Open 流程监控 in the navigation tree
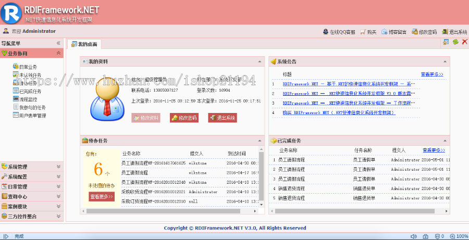The image size is (469, 240). point(25,99)
